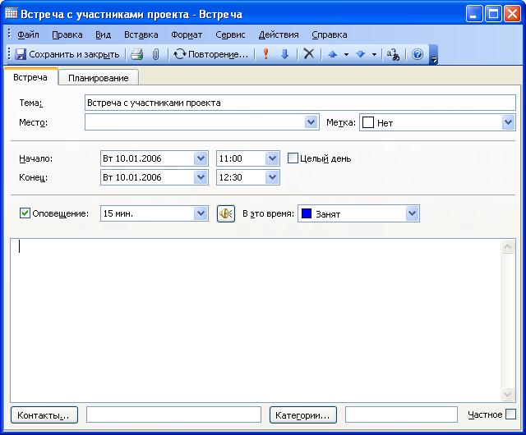The height and width of the screenshot is (435, 526).
Task: Open the Конец time 12:30 dropdown
Action: (272, 177)
